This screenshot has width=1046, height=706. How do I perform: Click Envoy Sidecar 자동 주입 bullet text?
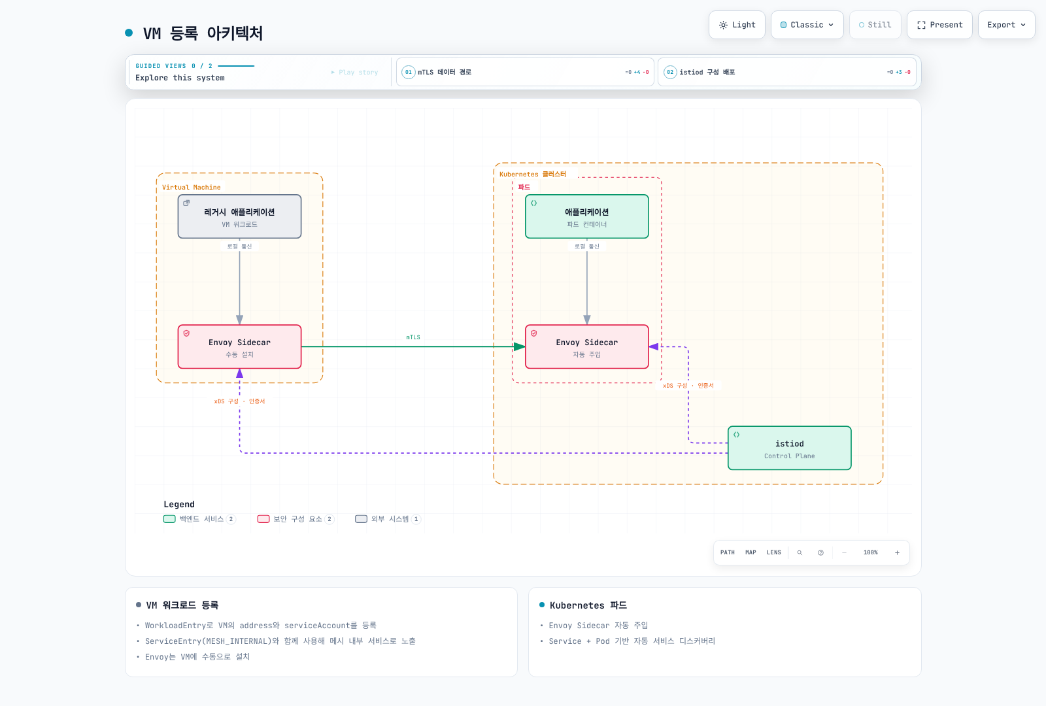tap(598, 626)
